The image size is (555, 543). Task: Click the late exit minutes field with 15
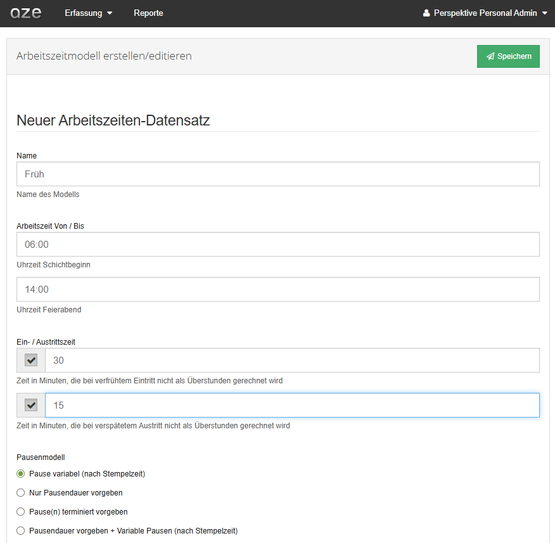click(292, 406)
